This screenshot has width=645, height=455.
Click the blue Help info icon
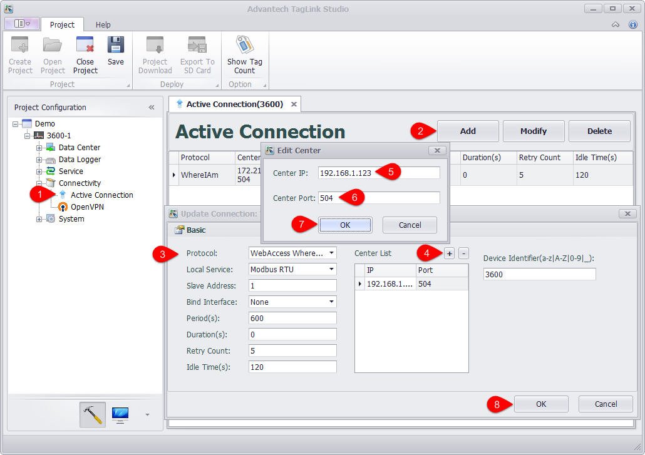click(633, 24)
